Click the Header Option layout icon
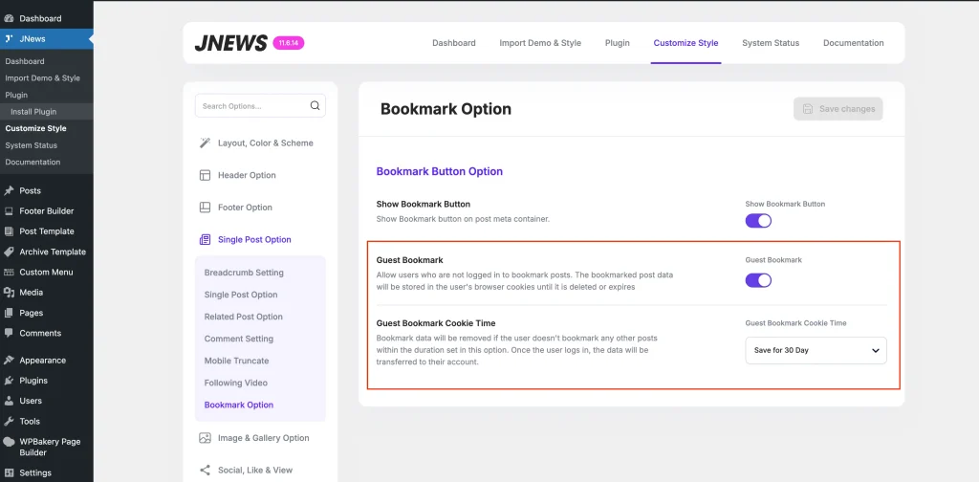Image resolution: width=979 pixels, height=482 pixels. click(x=205, y=175)
